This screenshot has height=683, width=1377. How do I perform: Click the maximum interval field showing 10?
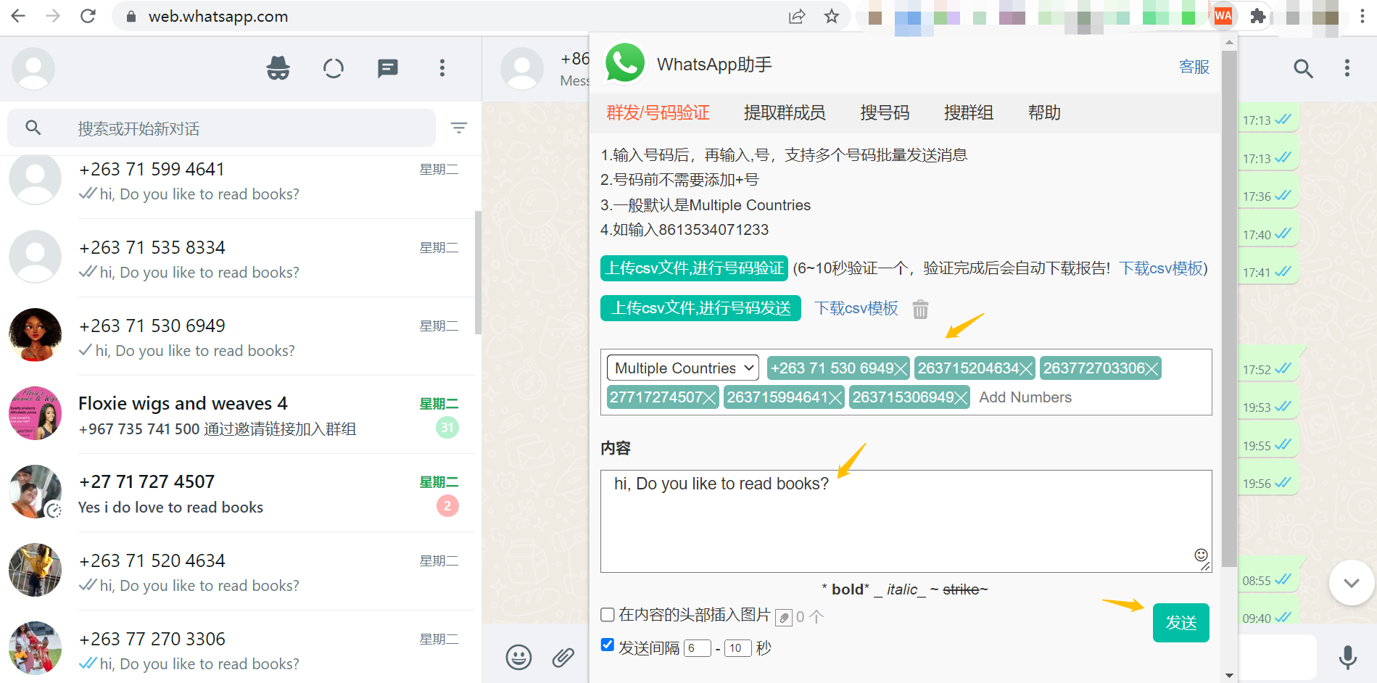(x=737, y=647)
